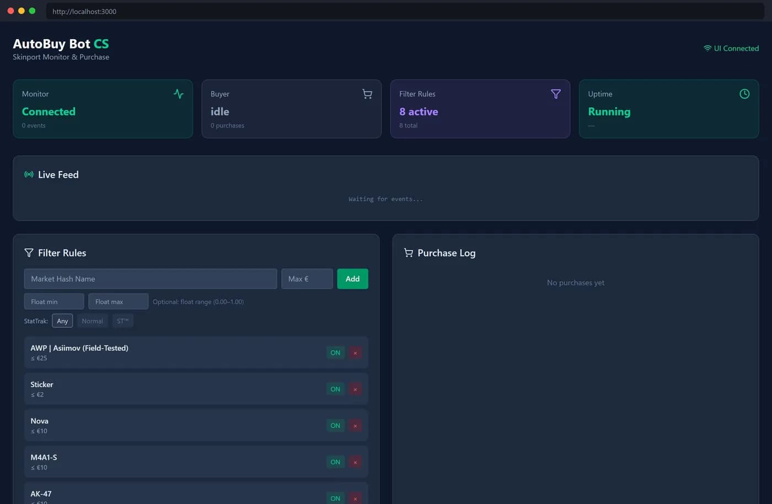Select the Float max input
772x504 pixels.
(118, 302)
